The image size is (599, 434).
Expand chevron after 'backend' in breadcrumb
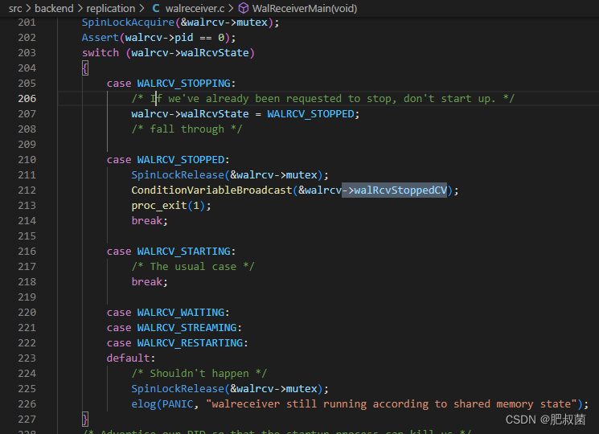80,8
